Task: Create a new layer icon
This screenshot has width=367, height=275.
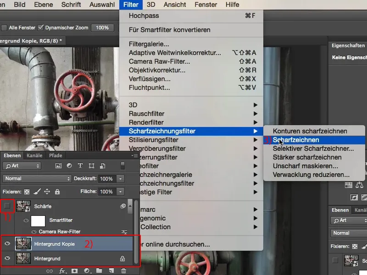Action: click(111, 270)
